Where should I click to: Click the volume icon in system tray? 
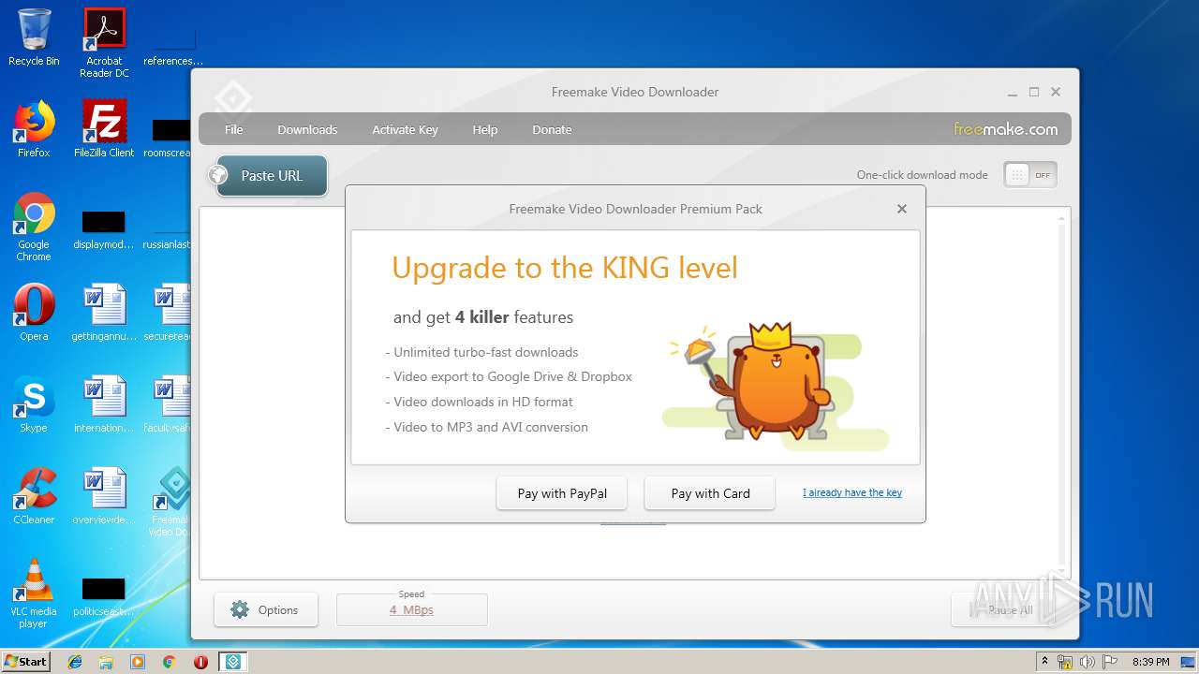1087,662
